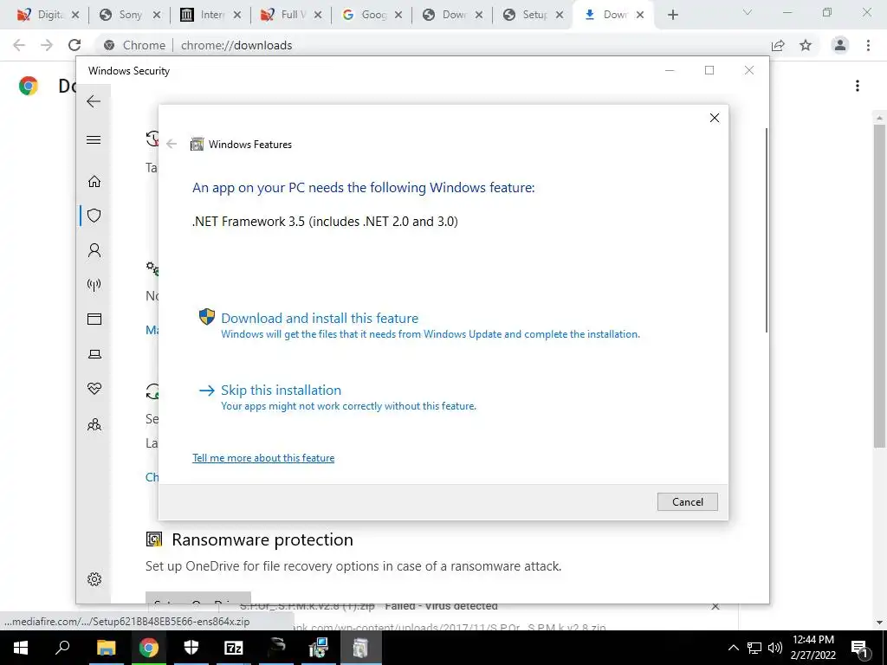Switch to the Digital tab in Chrome

(x=49, y=15)
